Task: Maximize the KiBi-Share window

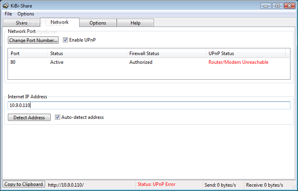Action: coord(278,6)
